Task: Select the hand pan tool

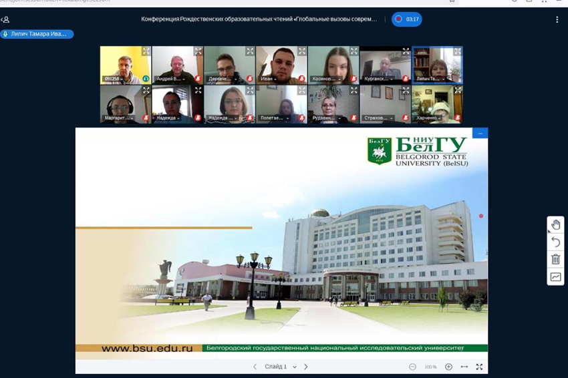Action: pos(555,225)
